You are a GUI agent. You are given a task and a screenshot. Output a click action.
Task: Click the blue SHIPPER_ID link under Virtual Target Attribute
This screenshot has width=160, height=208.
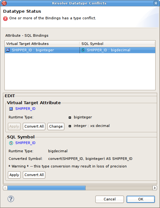(x=25, y=109)
